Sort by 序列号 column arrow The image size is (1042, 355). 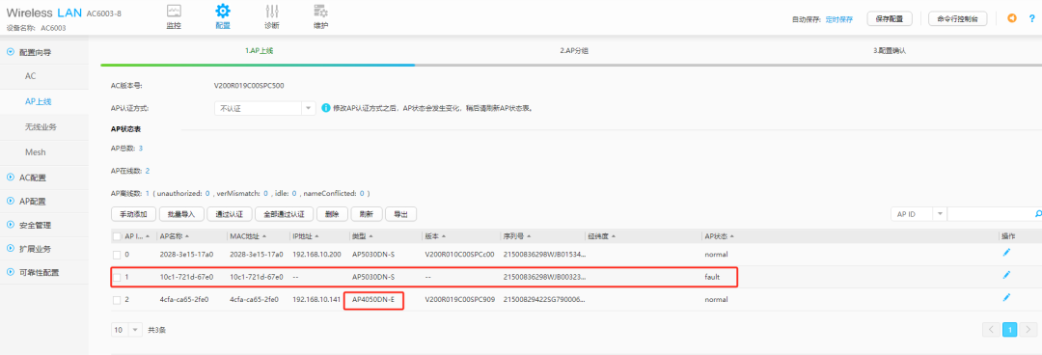tap(530, 236)
